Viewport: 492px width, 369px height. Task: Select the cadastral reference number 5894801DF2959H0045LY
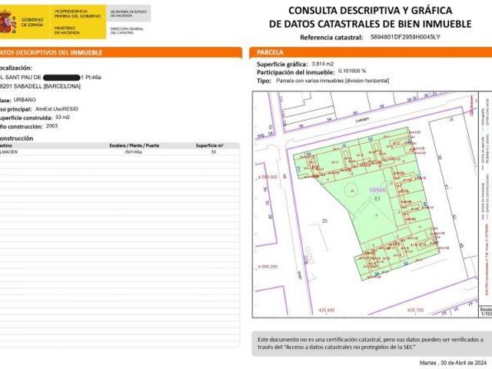coord(405,37)
